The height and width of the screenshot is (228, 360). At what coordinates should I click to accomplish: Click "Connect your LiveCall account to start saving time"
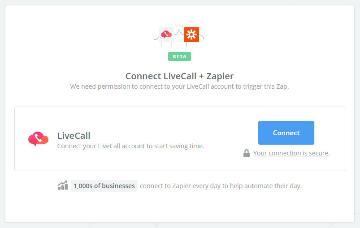tap(130, 146)
